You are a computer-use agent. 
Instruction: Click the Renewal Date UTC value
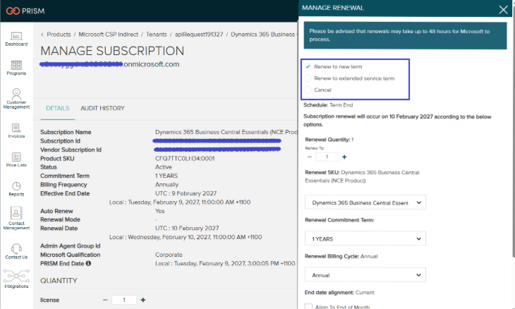tap(187, 228)
